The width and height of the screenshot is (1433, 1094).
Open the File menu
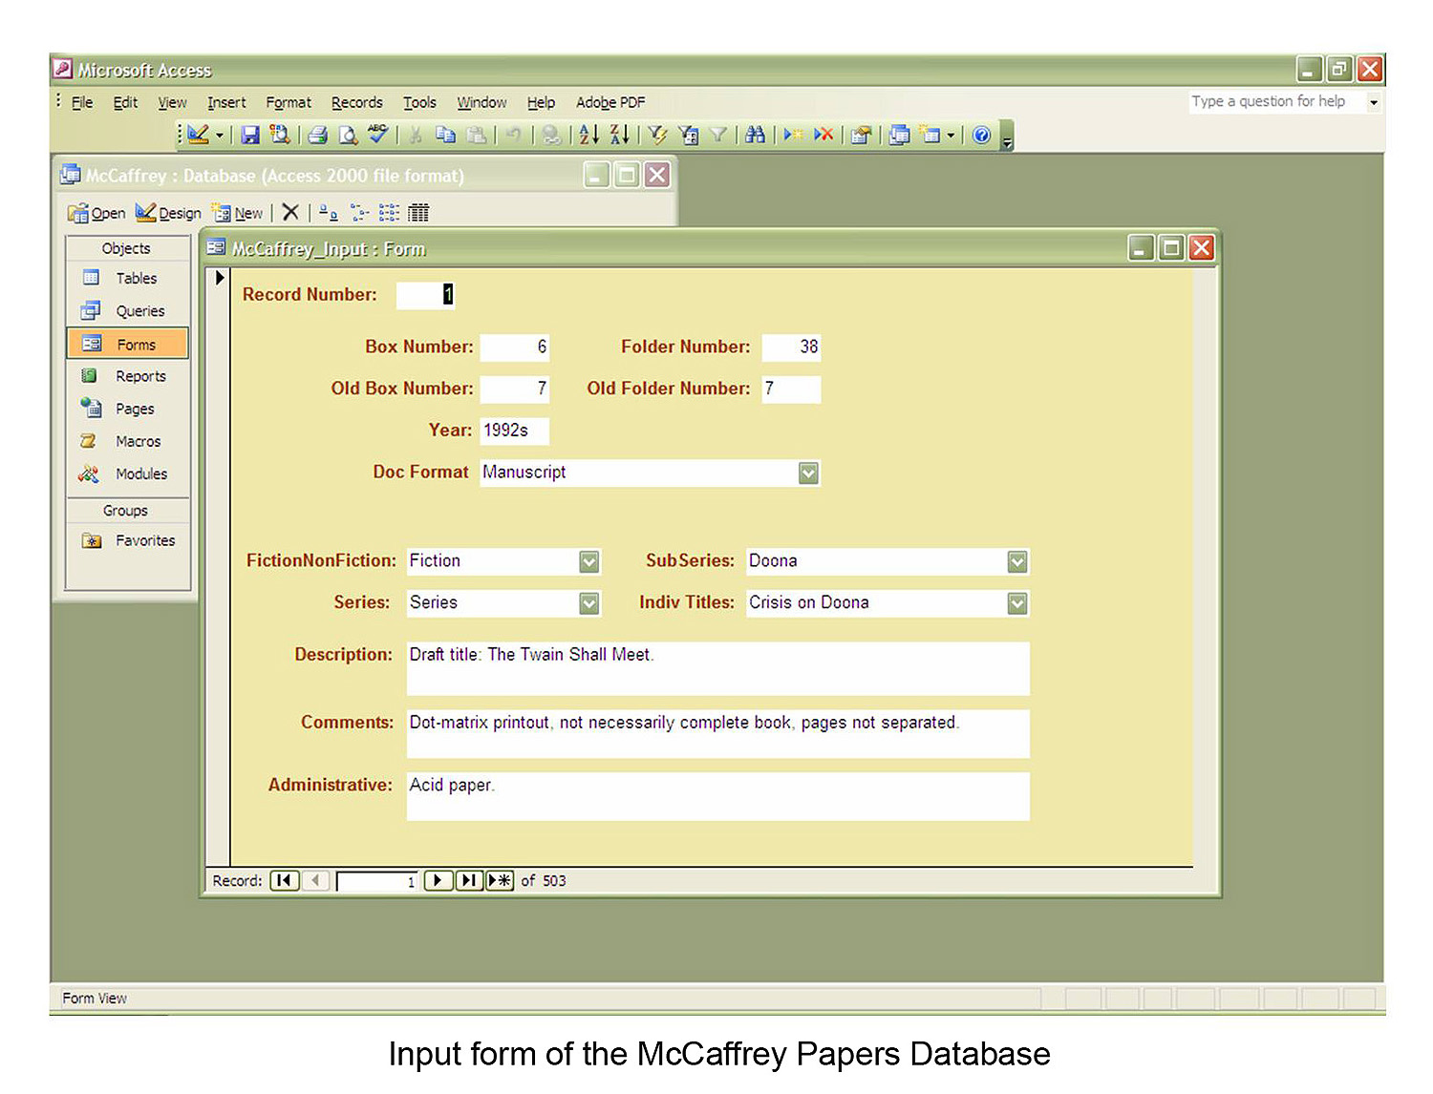tap(82, 102)
